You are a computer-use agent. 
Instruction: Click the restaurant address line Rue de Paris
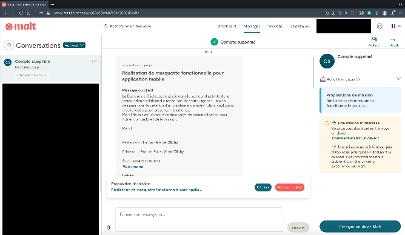(153, 151)
